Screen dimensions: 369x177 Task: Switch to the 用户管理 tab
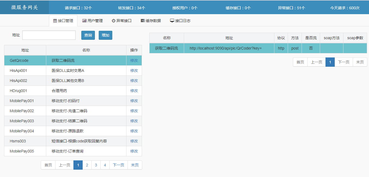pos(92,21)
